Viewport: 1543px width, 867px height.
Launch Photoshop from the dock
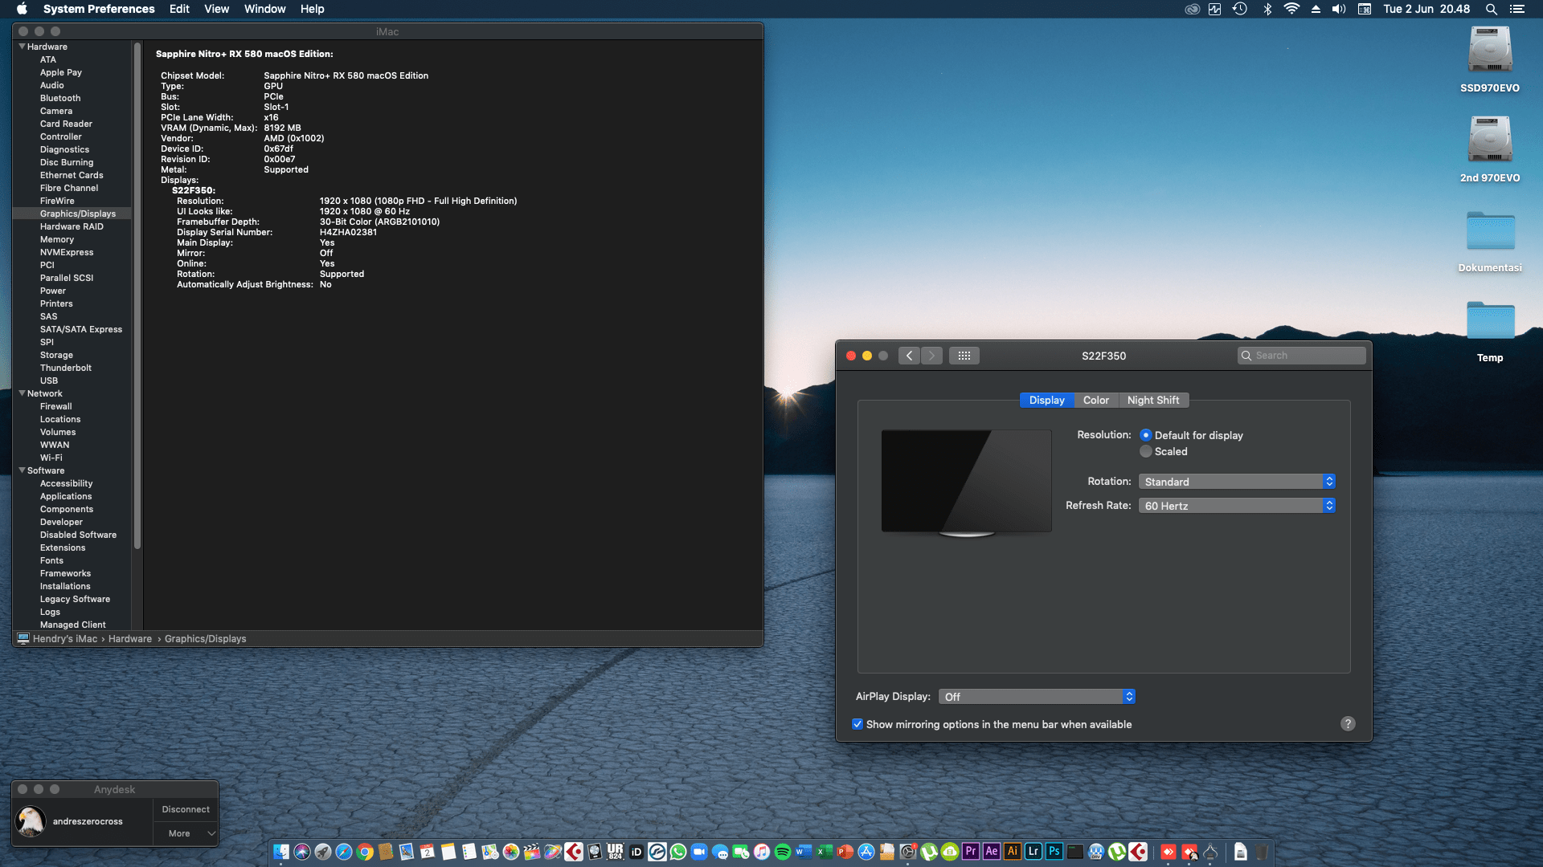tap(1054, 852)
